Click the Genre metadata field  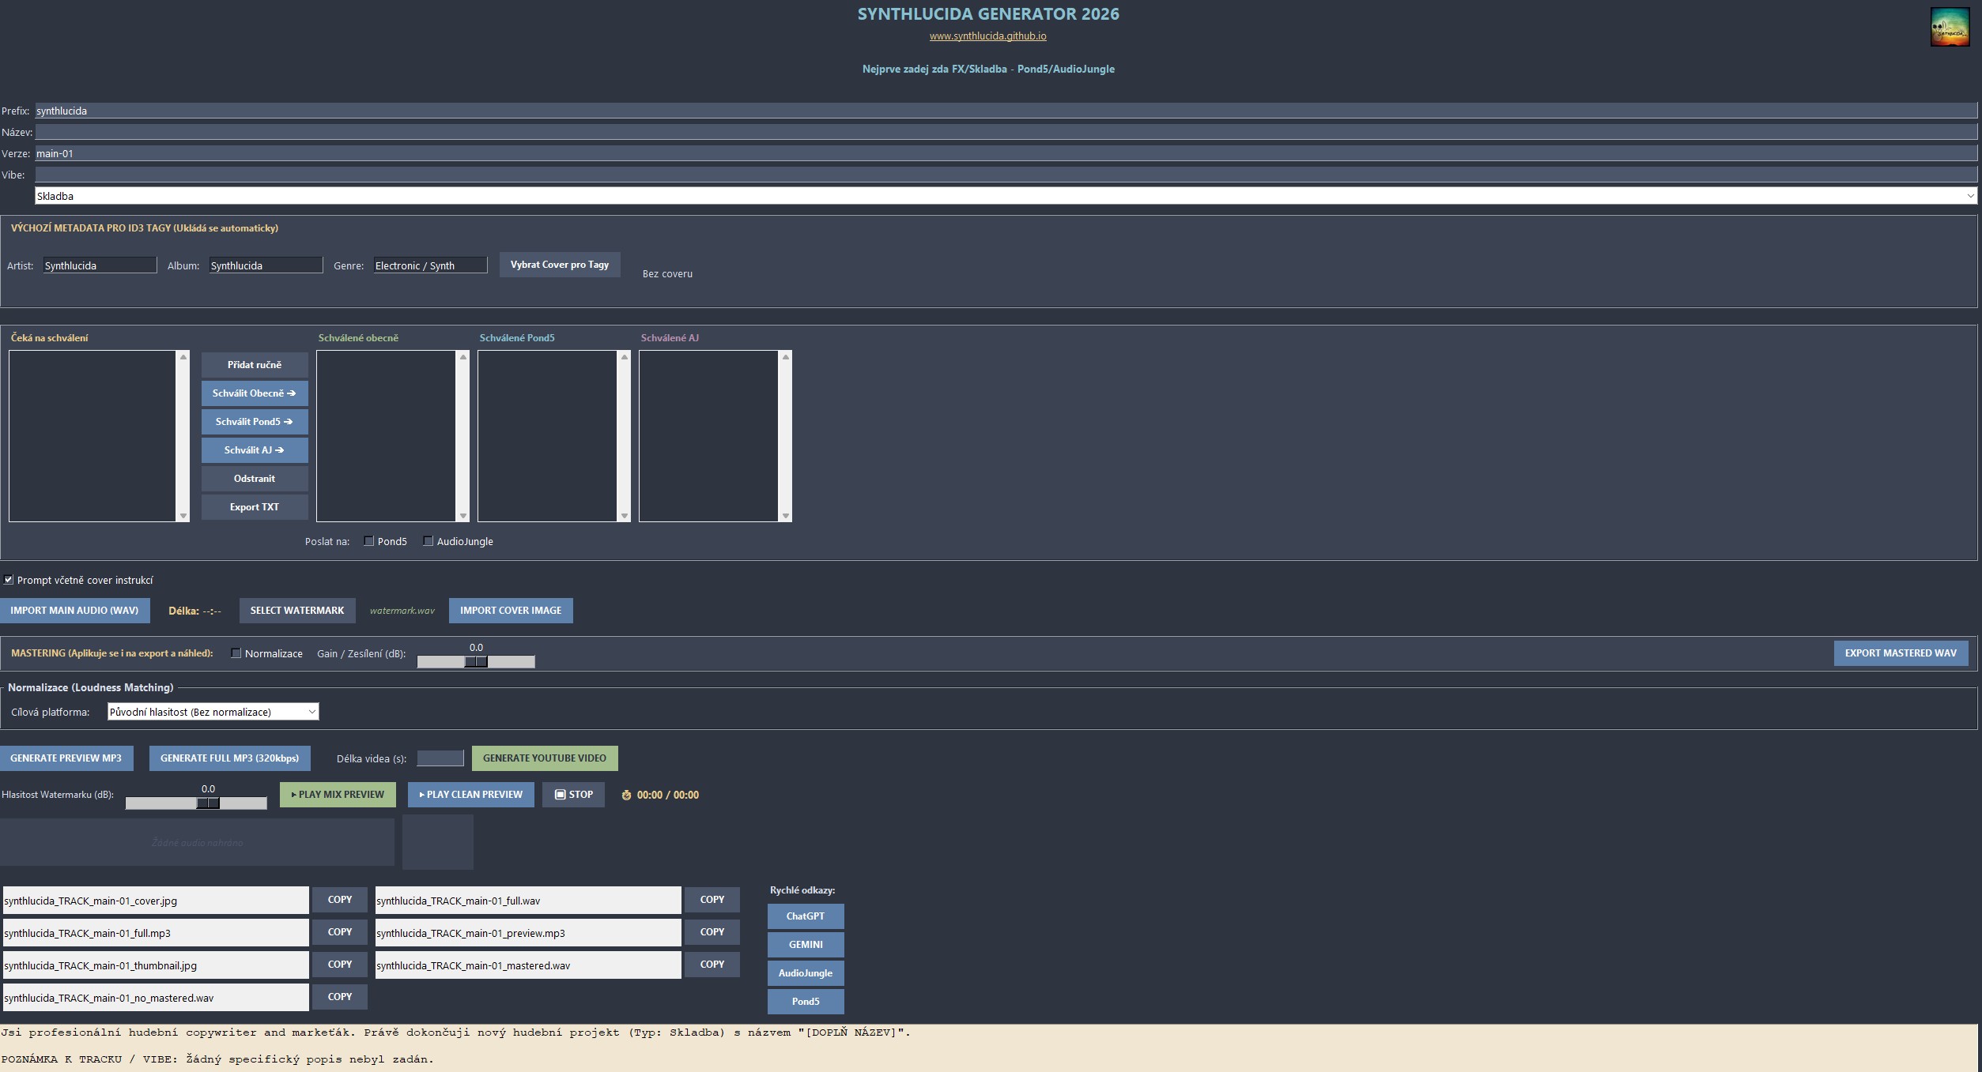(x=430, y=265)
